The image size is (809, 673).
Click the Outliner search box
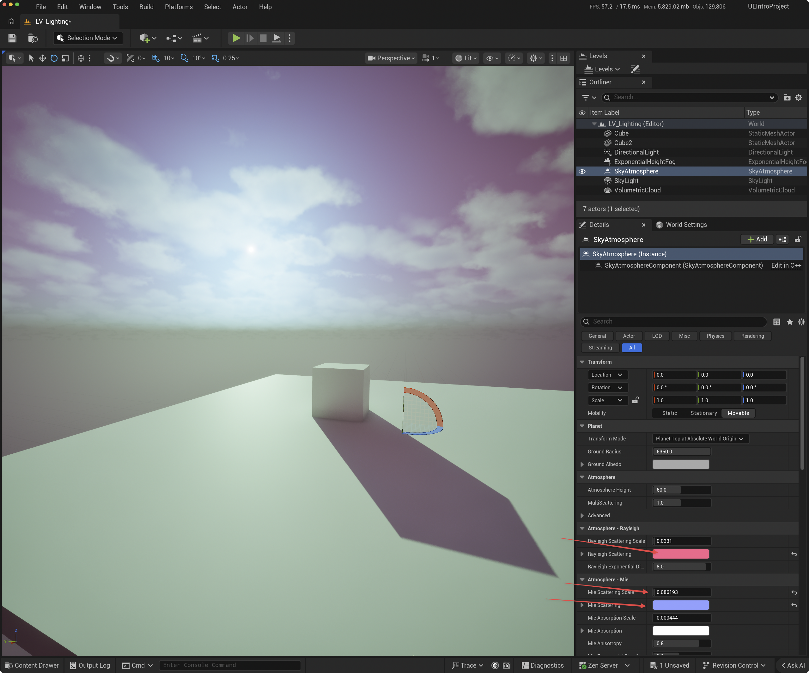(690, 97)
